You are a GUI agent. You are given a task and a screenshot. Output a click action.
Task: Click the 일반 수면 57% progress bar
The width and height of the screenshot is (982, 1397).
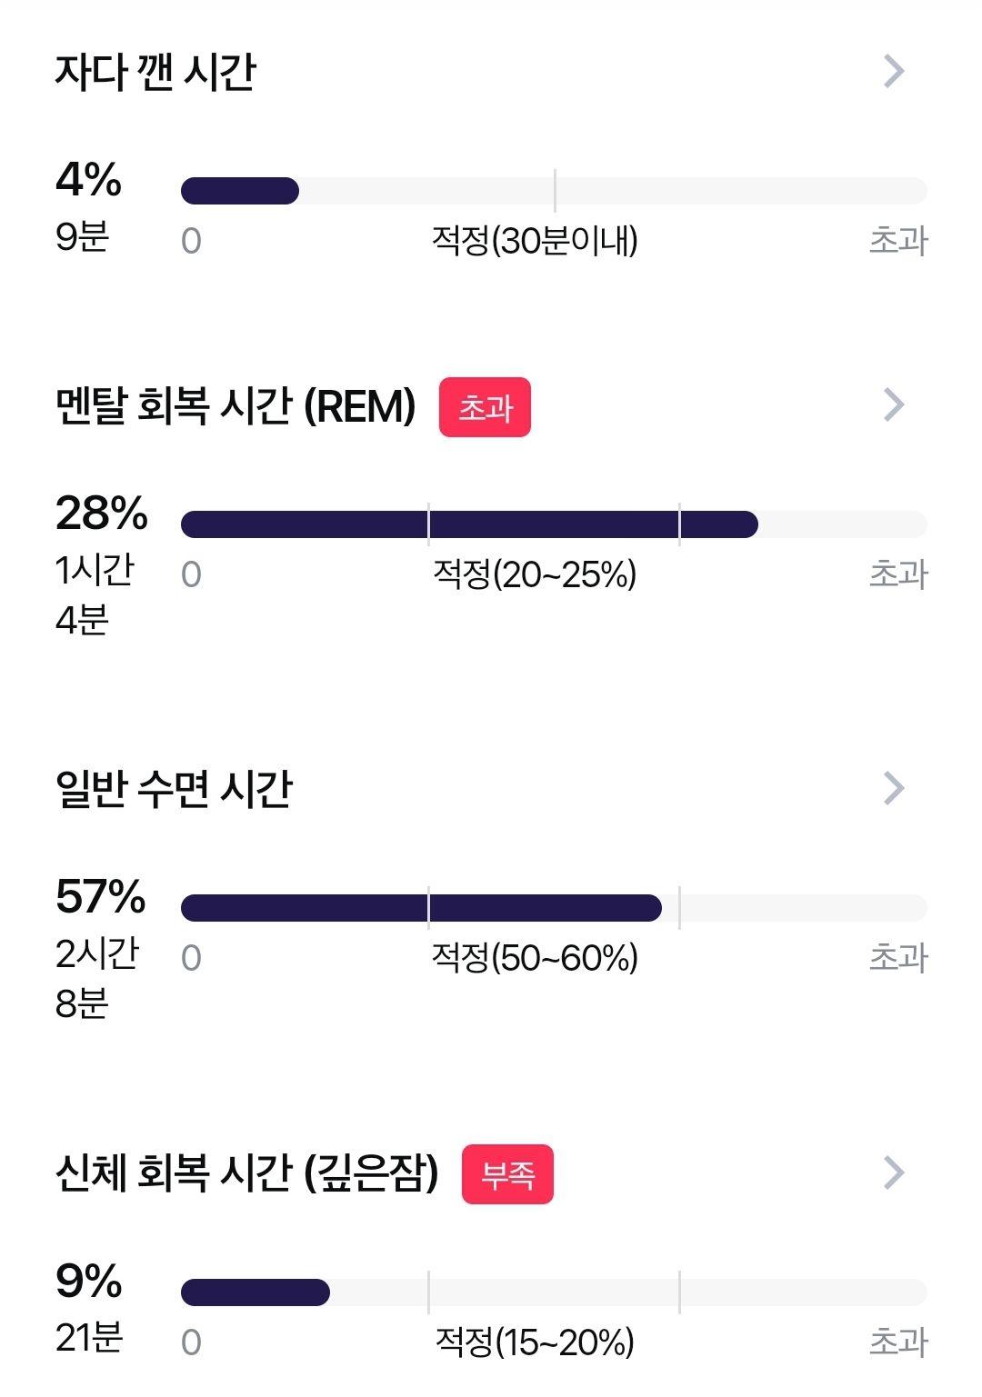(x=554, y=908)
